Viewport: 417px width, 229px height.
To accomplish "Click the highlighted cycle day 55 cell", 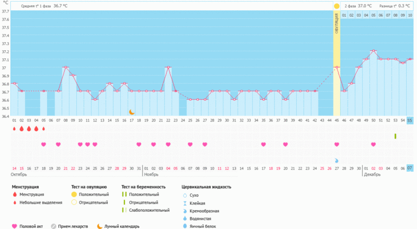I will click(410, 120).
